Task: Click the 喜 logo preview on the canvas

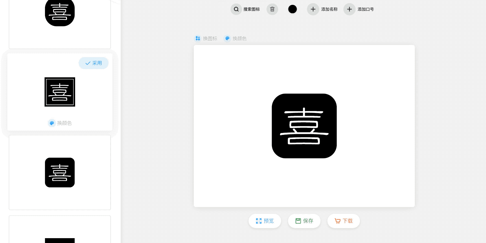Action: [304, 126]
